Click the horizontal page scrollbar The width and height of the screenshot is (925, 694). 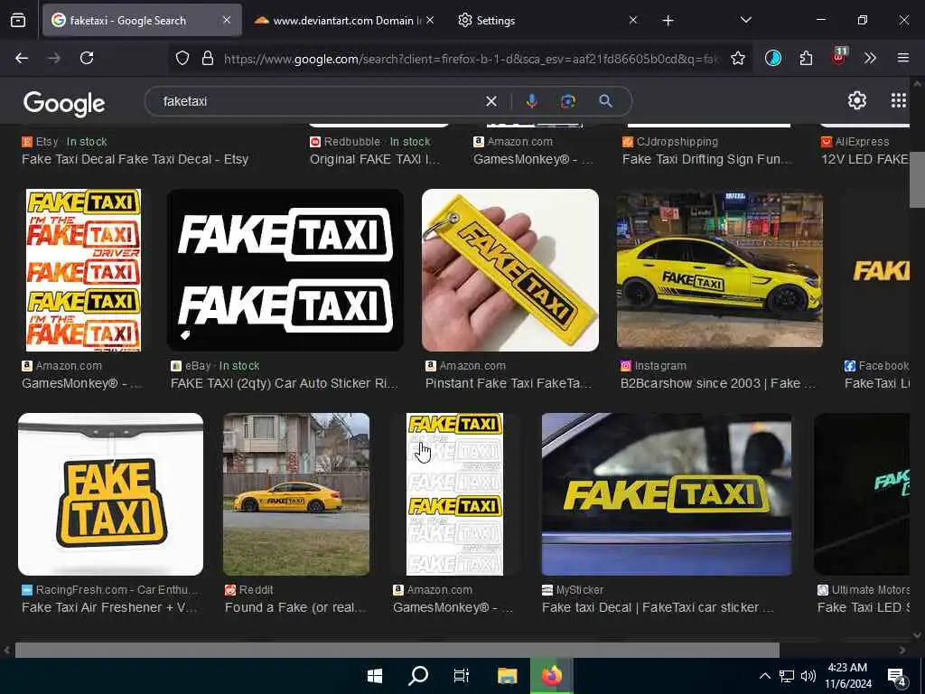[397, 650]
